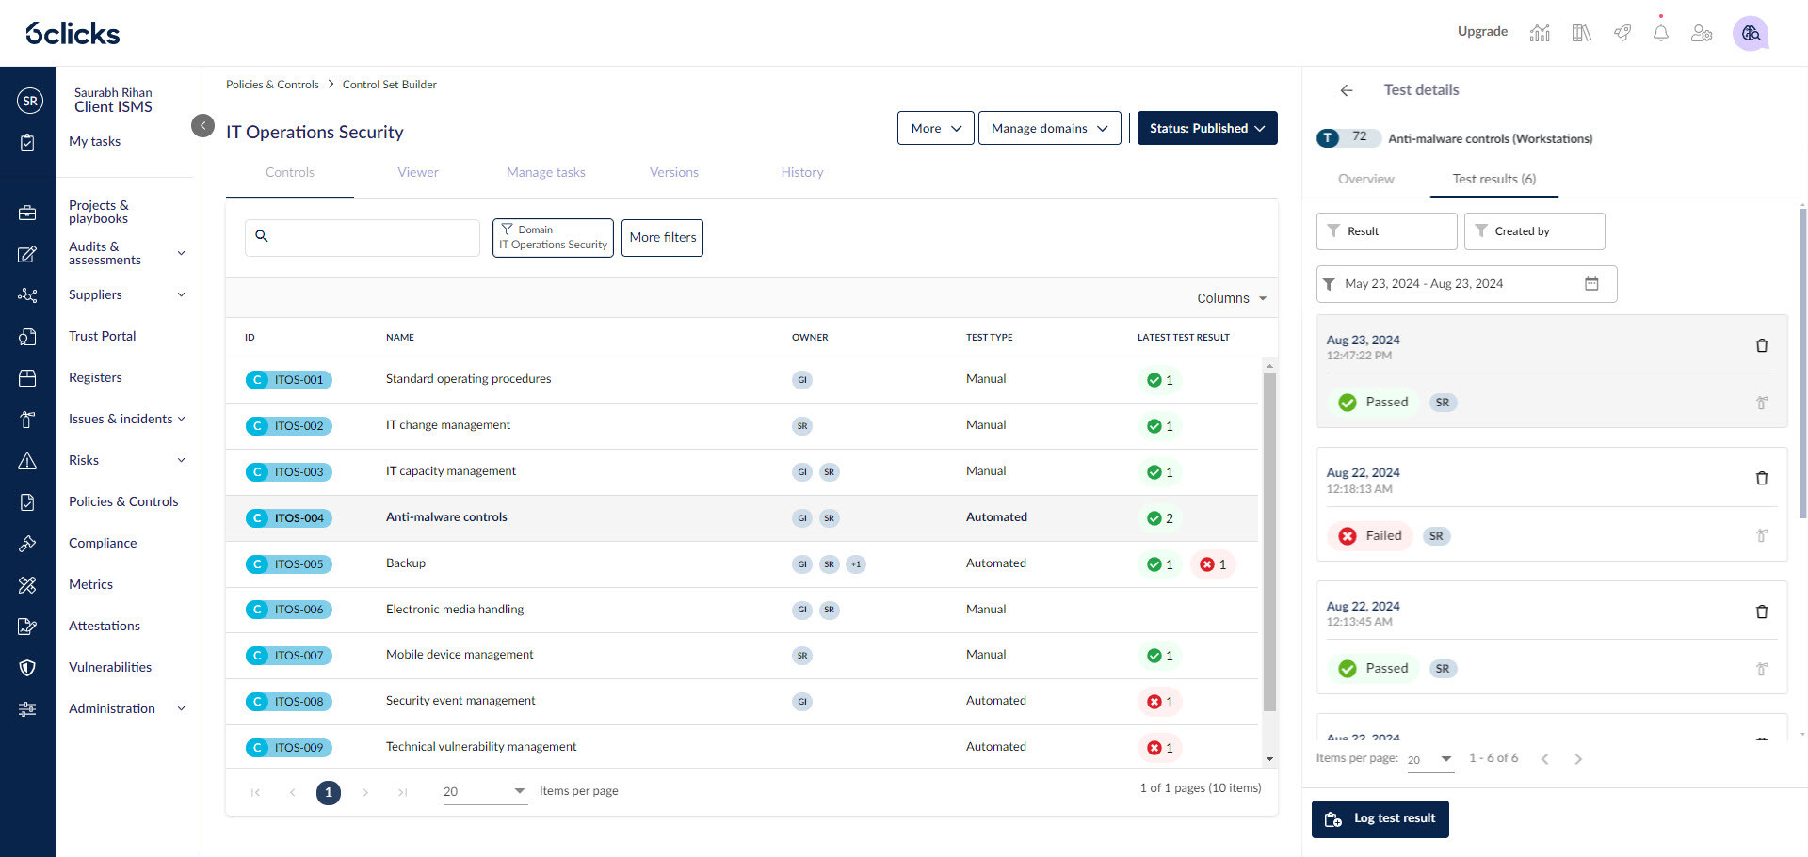Click the analytics chart icon in header

[1540, 33]
